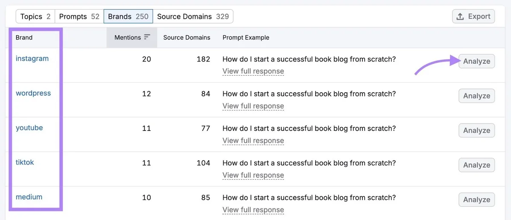Click youtube source domains value 77
This screenshot has height=220, width=511.
206,128
